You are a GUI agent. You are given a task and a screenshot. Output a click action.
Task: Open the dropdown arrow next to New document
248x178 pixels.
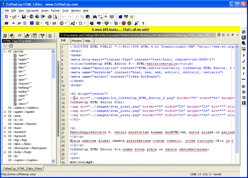[x=10, y=17]
